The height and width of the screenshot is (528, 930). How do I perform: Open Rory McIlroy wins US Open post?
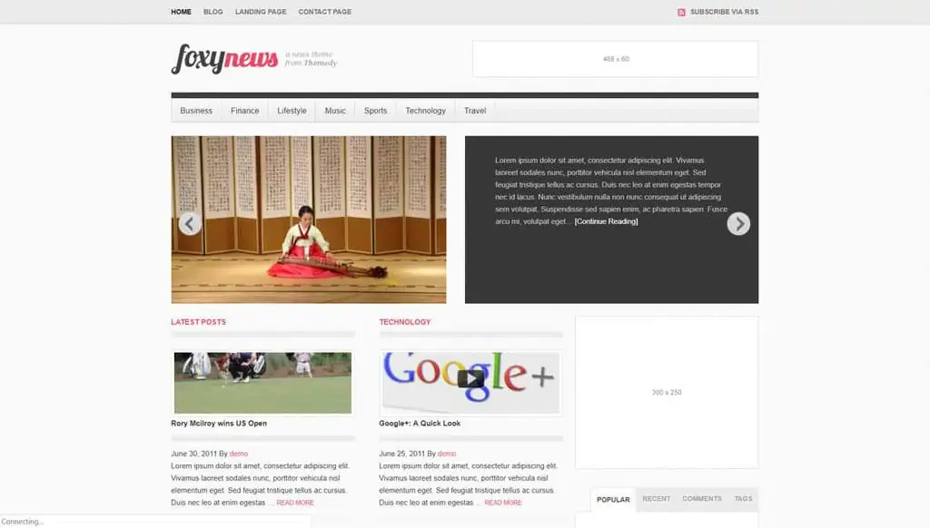(219, 423)
